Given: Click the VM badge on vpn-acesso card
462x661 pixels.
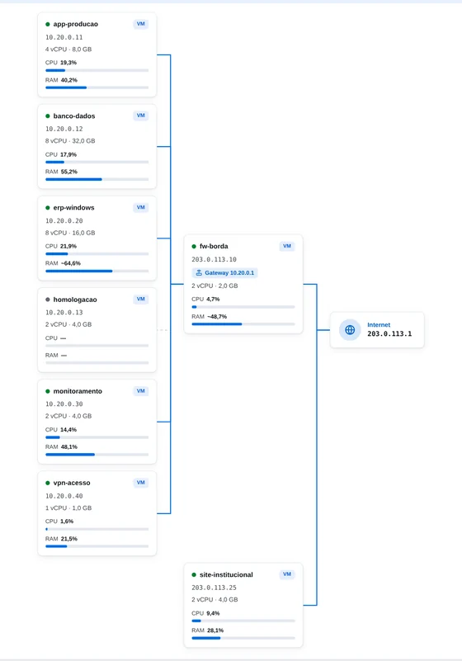Looking at the screenshot, I should pos(141,482).
